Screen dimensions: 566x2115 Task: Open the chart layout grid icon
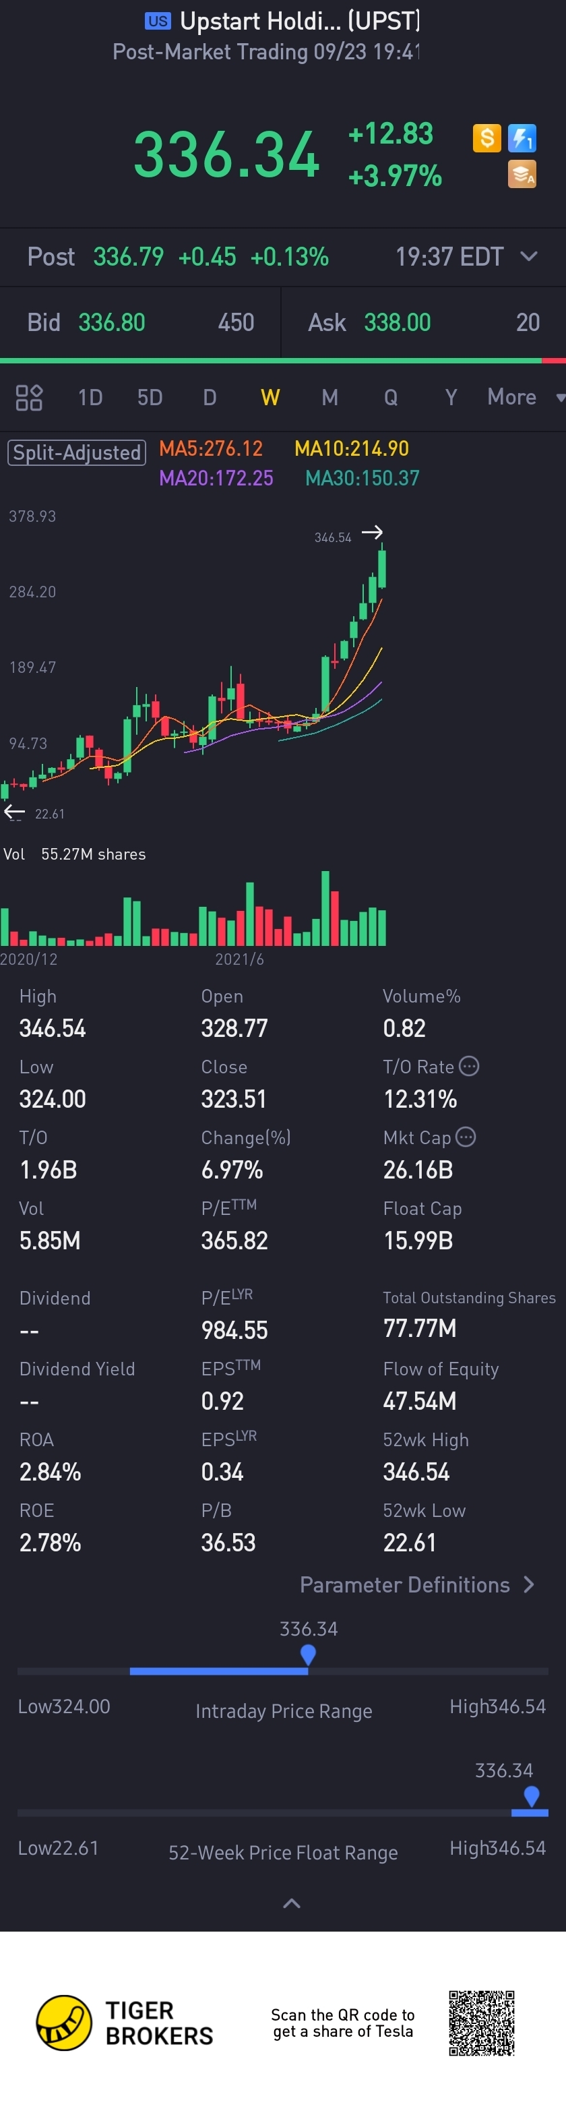point(29,397)
